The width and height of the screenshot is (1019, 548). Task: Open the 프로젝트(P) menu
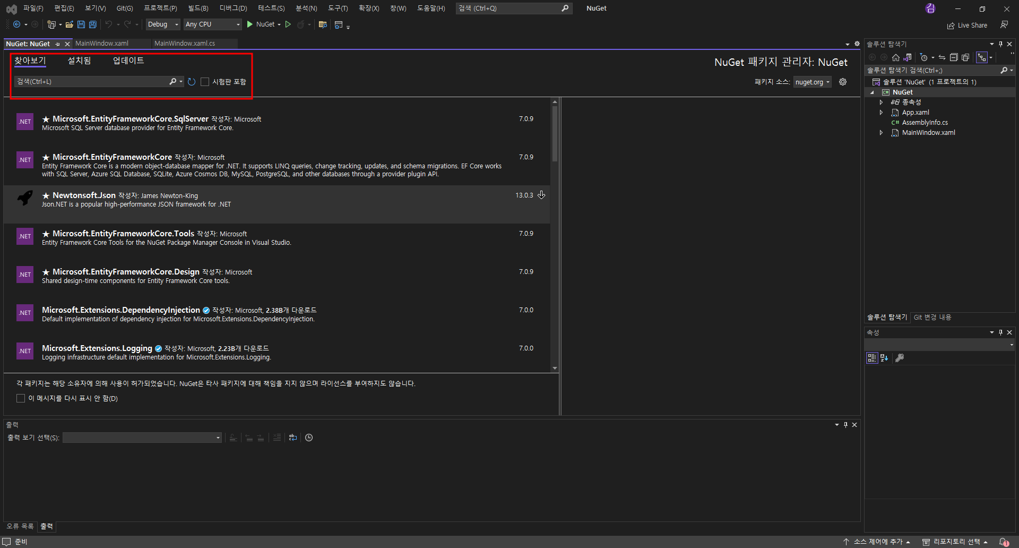pyautogui.click(x=160, y=8)
